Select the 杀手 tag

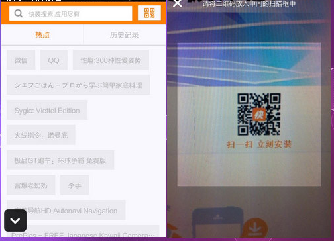coord(75,185)
